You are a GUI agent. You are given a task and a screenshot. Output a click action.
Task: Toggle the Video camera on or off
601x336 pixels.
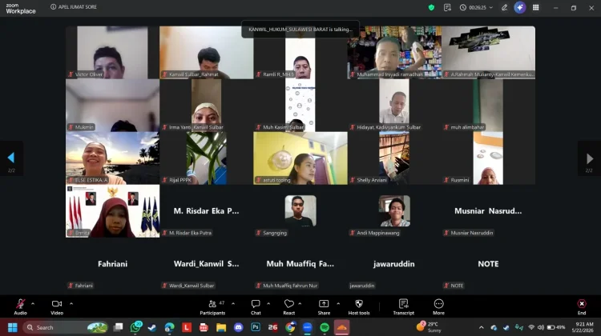57,307
